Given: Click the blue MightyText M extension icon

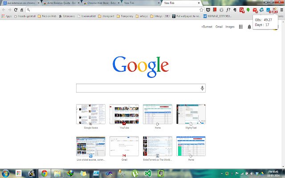Looking at the screenshot, I should (x=261, y=10).
